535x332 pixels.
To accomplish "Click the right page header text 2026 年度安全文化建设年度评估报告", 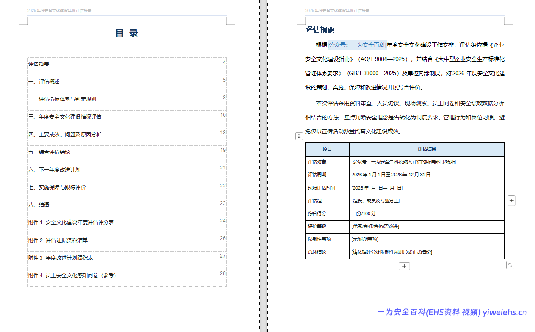I will point(337,11).
